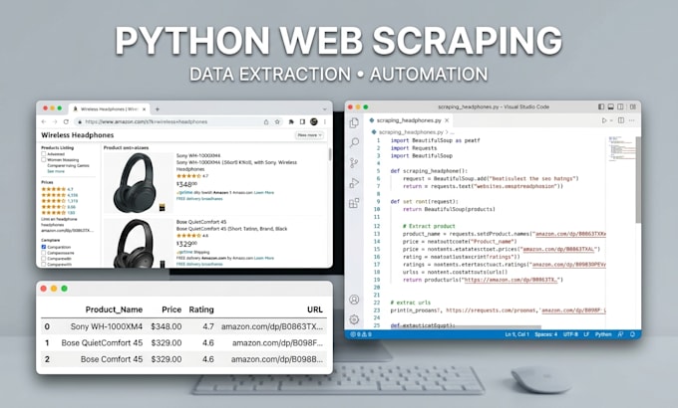Screen dimensions: 678x408
Task: Change UTF-8 encoding in the status bar
Action: click(x=570, y=334)
